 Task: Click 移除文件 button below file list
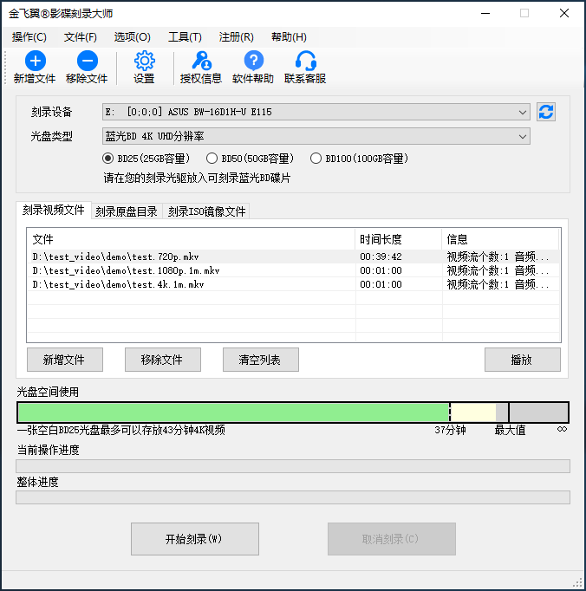[x=163, y=360]
